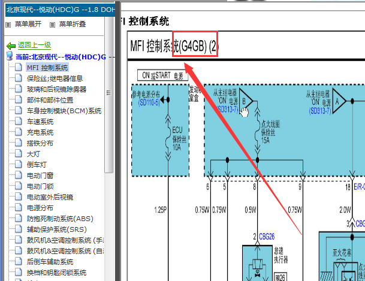The width and height of the screenshot is (365, 281).
Task: Open the 电动门窗 entry
Action: [40, 176]
